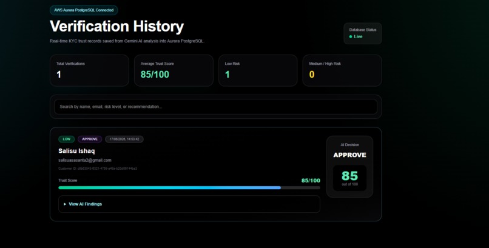Click the AI Decision label
489x248 pixels.
click(349, 145)
